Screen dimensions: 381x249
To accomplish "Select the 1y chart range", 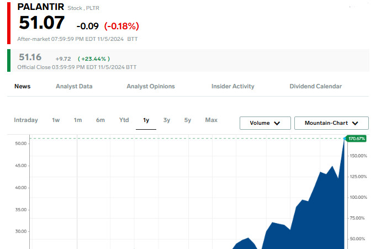I will (x=146, y=120).
